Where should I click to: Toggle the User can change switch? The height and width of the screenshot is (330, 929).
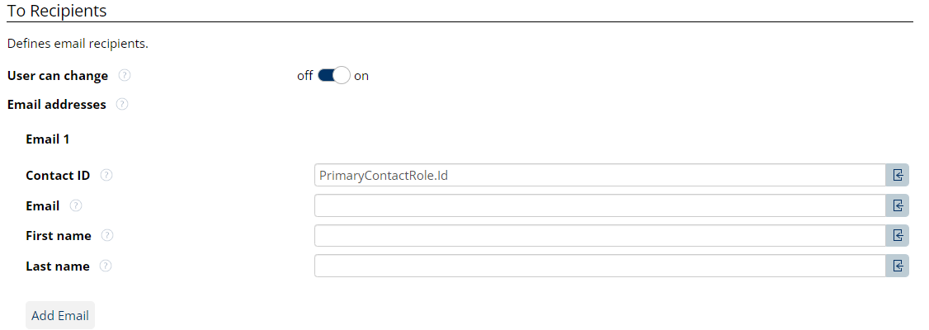[334, 76]
